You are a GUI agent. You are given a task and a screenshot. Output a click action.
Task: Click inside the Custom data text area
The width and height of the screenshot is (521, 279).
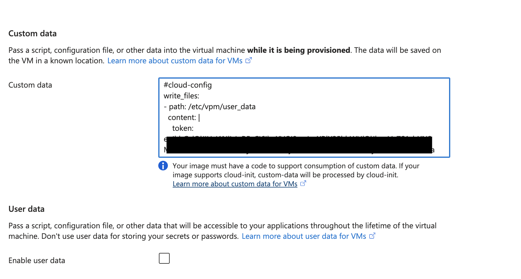point(300,117)
